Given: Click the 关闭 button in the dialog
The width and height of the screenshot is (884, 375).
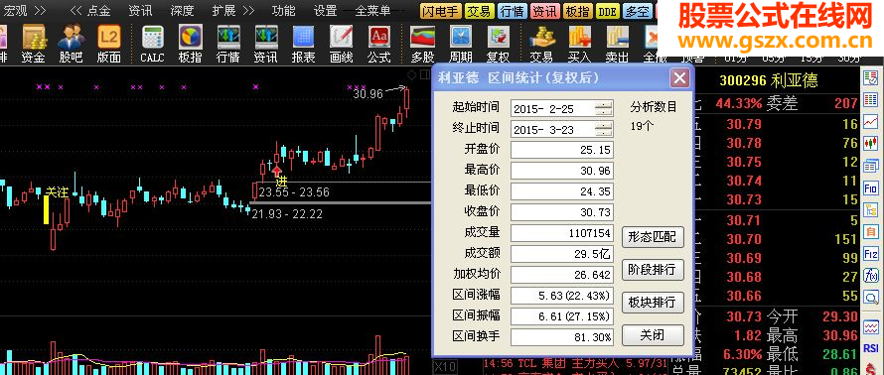Looking at the screenshot, I should [x=653, y=335].
